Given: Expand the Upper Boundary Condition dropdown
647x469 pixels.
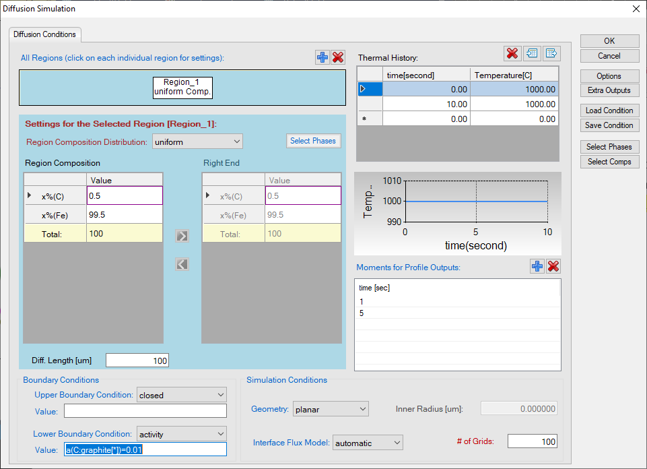Looking at the screenshot, I should (x=182, y=395).
